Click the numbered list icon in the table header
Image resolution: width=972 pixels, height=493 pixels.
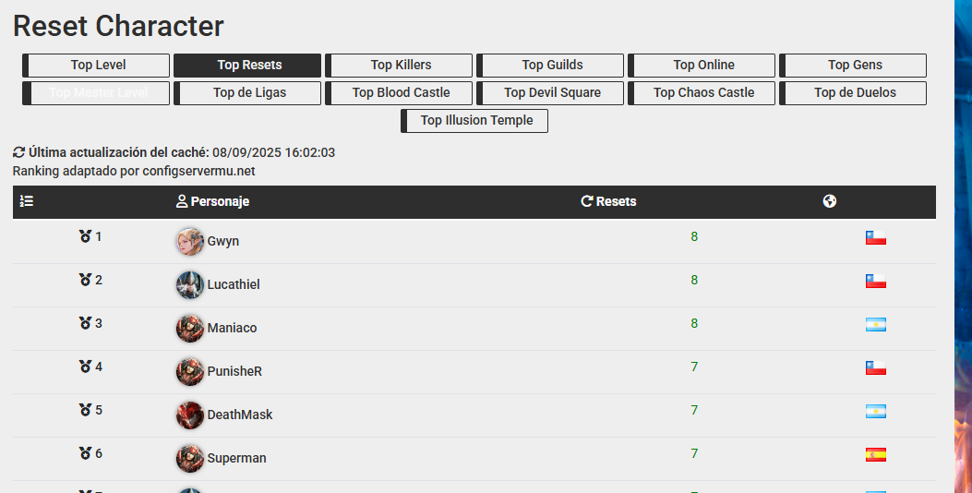(x=27, y=201)
